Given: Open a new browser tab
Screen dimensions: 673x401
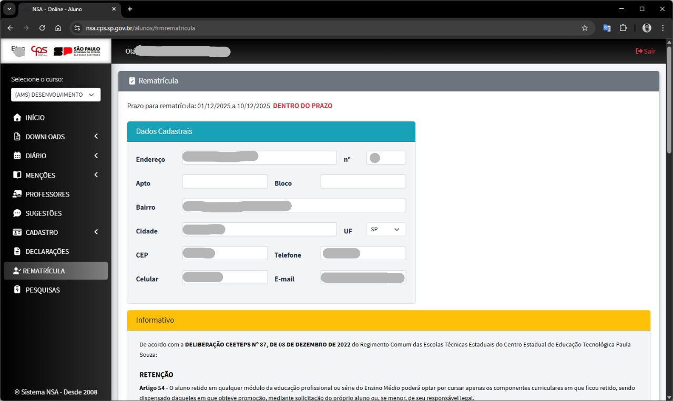Looking at the screenshot, I should 130,9.
